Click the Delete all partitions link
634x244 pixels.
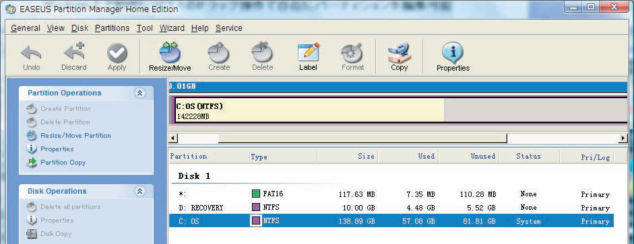(70, 207)
